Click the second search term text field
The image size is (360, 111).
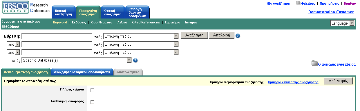[57, 45]
